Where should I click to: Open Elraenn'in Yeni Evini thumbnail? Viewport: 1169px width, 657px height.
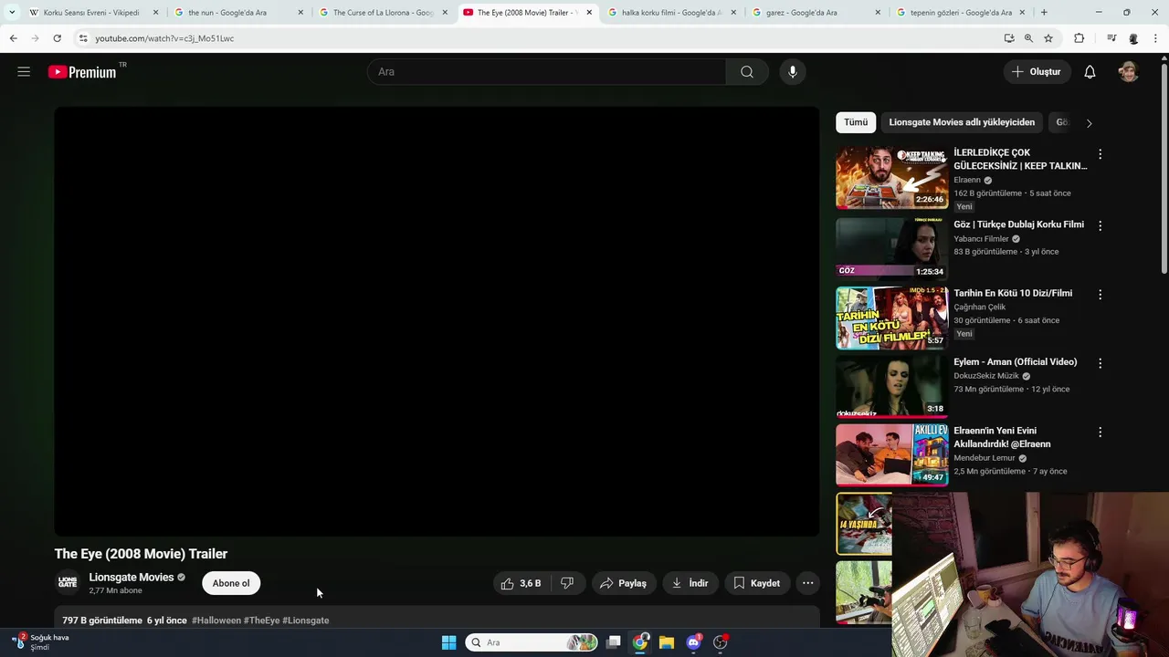tap(892, 454)
